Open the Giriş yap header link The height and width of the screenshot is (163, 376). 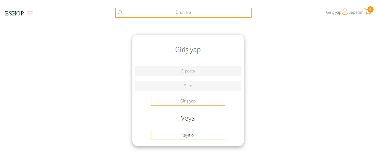pos(333,12)
